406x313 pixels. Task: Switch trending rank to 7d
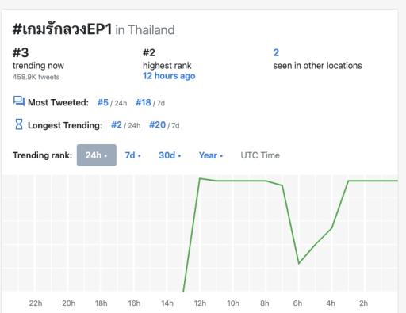point(132,155)
